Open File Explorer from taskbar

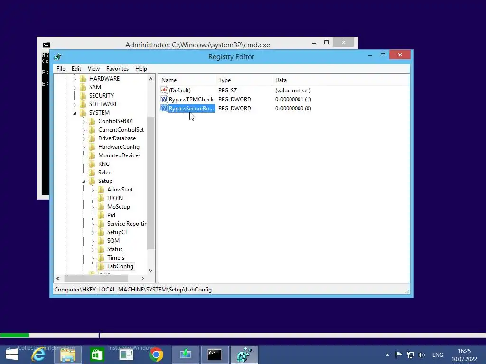pyautogui.click(x=67, y=355)
